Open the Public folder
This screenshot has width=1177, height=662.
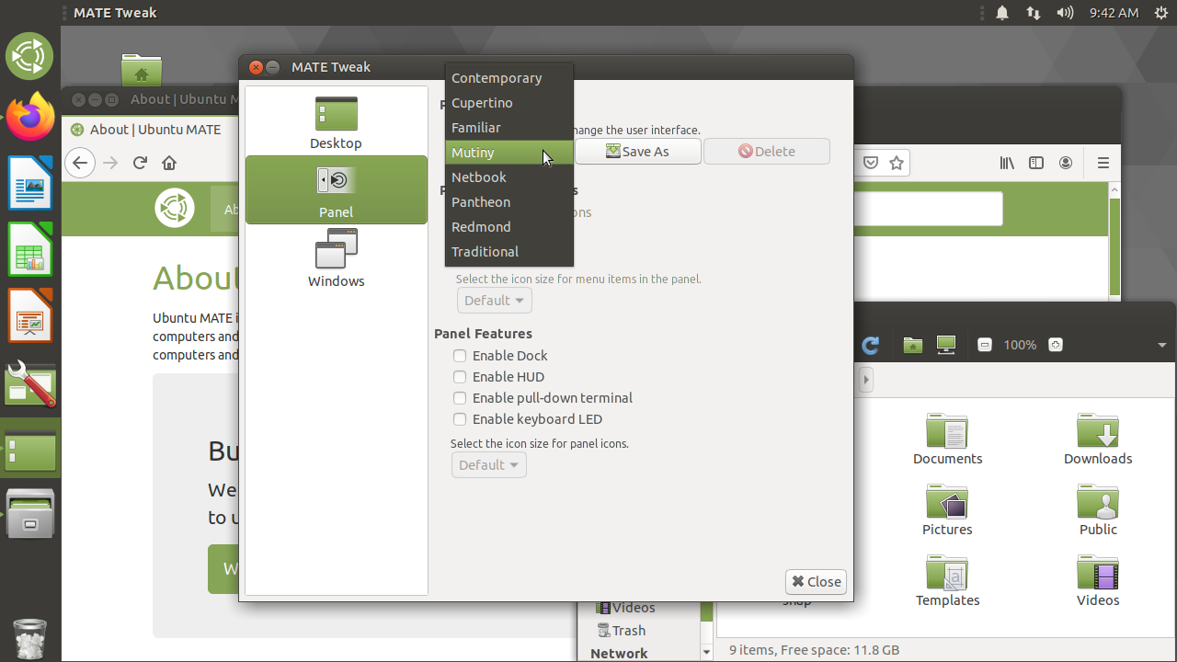coord(1098,510)
